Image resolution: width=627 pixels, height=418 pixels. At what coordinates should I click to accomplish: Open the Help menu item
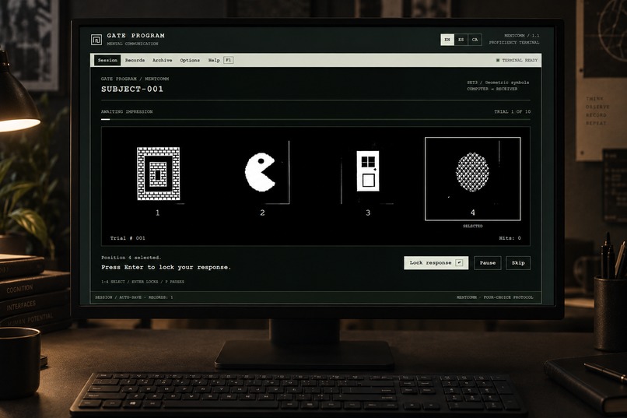pos(214,60)
